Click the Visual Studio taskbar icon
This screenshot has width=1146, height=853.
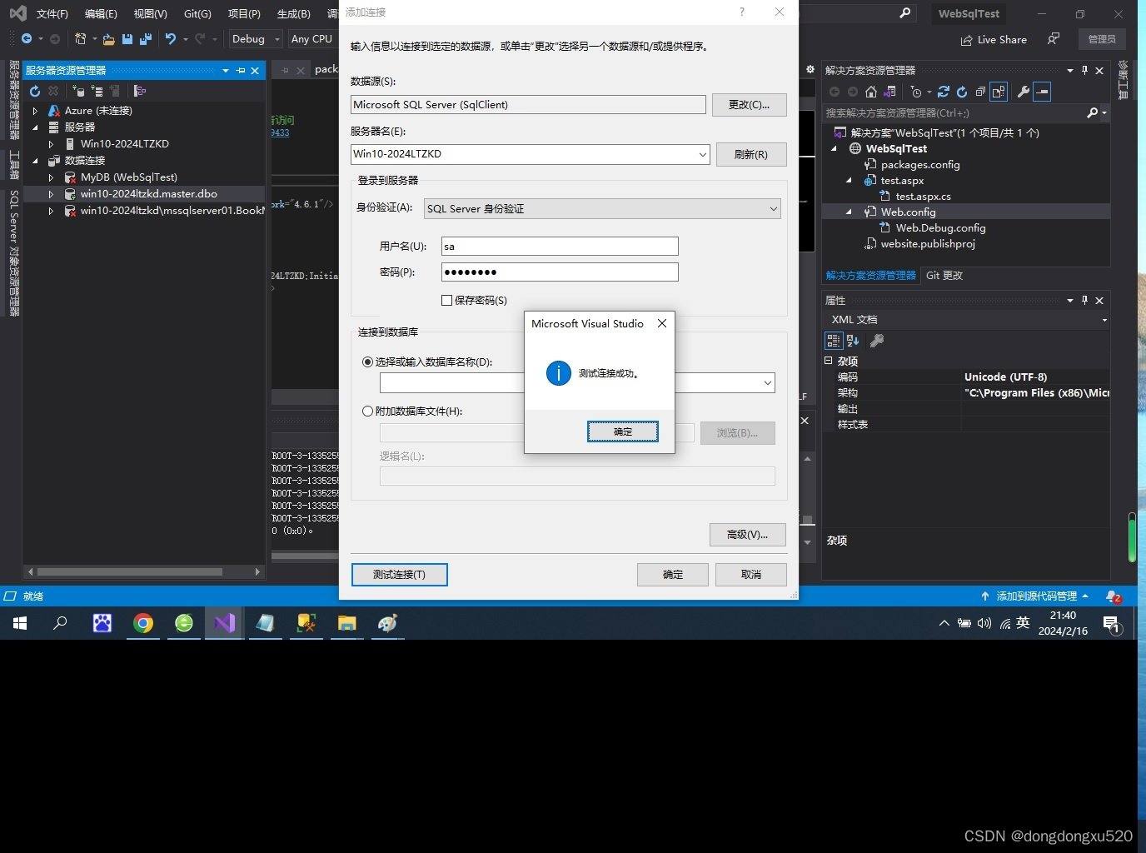(x=225, y=623)
